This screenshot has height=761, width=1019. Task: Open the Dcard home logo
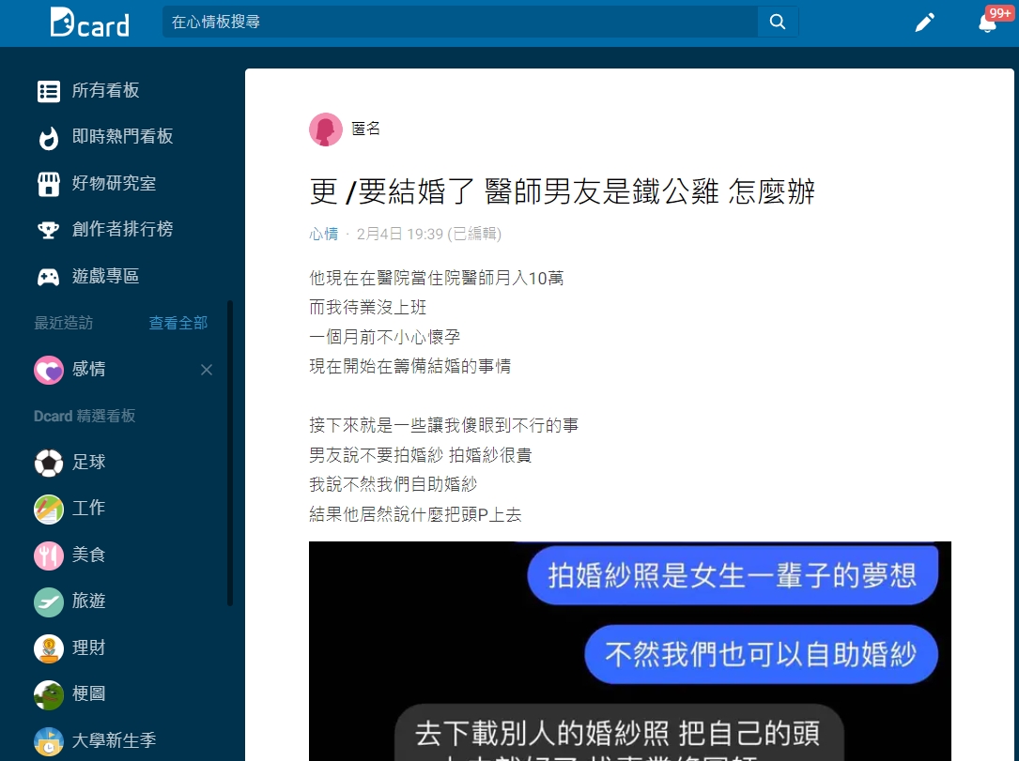89,23
